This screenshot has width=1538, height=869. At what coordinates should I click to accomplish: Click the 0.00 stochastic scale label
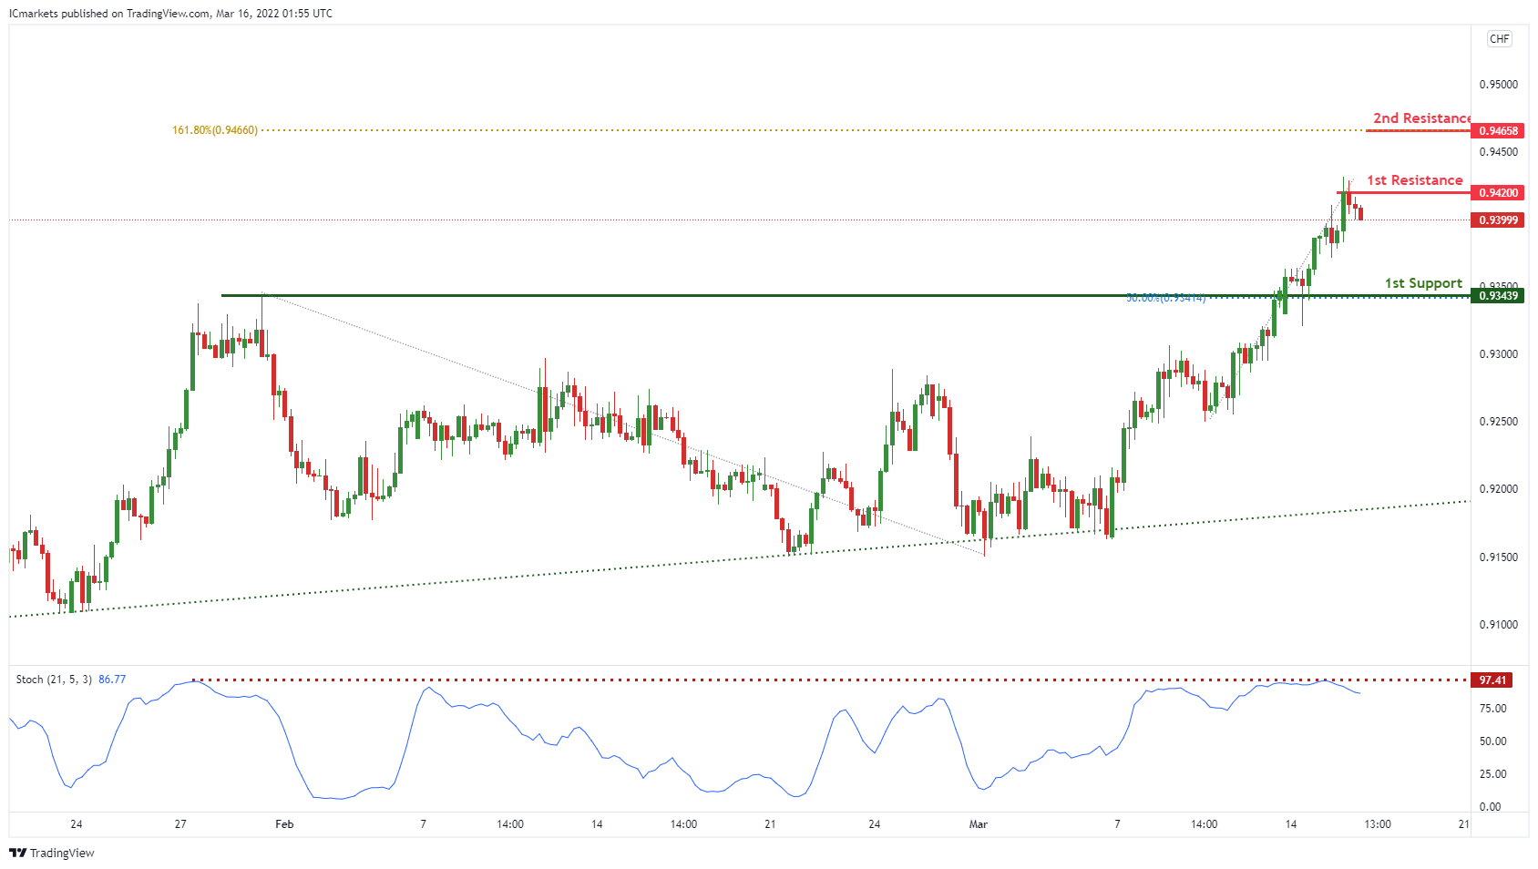(1491, 807)
